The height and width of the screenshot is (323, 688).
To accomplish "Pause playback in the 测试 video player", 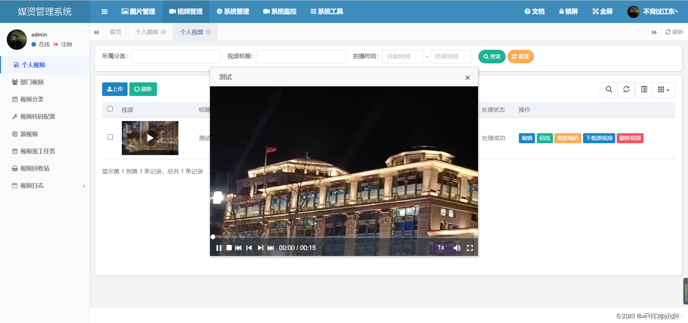I will pos(219,247).
